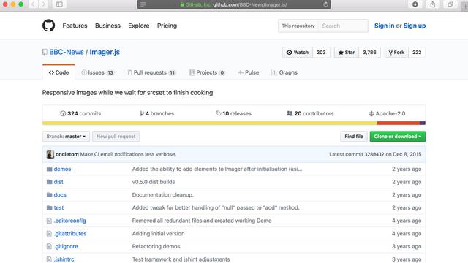Open Features in the top navigation
The width and height of the screenshot is (468, 263).
75,26
